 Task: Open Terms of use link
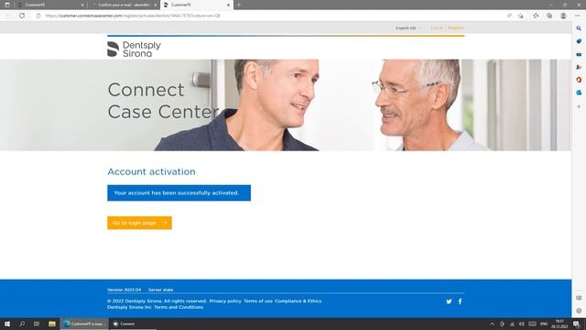pyautogui.click(x=258, y=302)
